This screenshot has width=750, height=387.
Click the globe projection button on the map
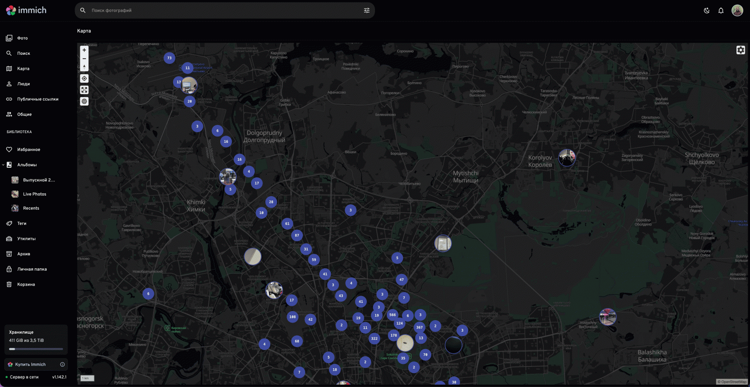tap(85, 101)
